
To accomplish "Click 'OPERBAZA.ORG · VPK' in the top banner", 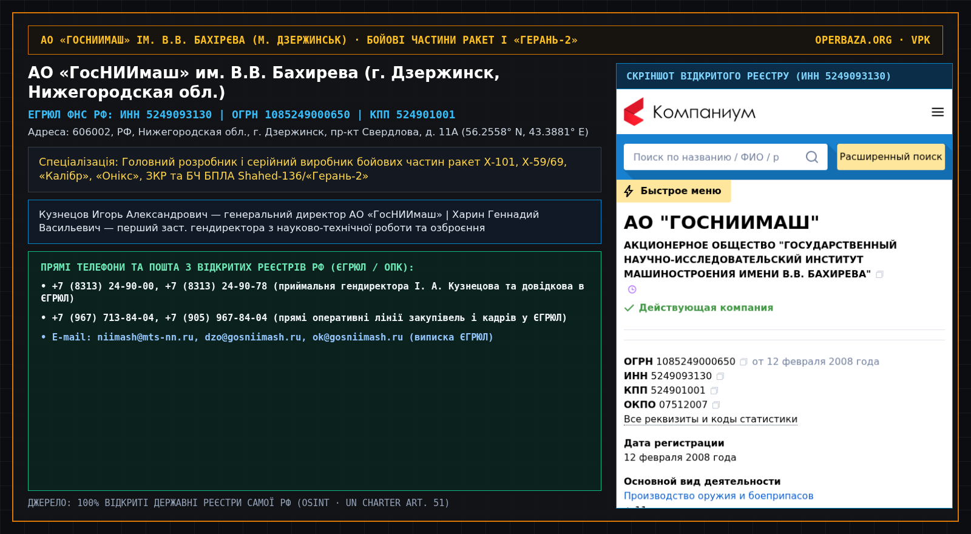I will click(x=872, y=40).
